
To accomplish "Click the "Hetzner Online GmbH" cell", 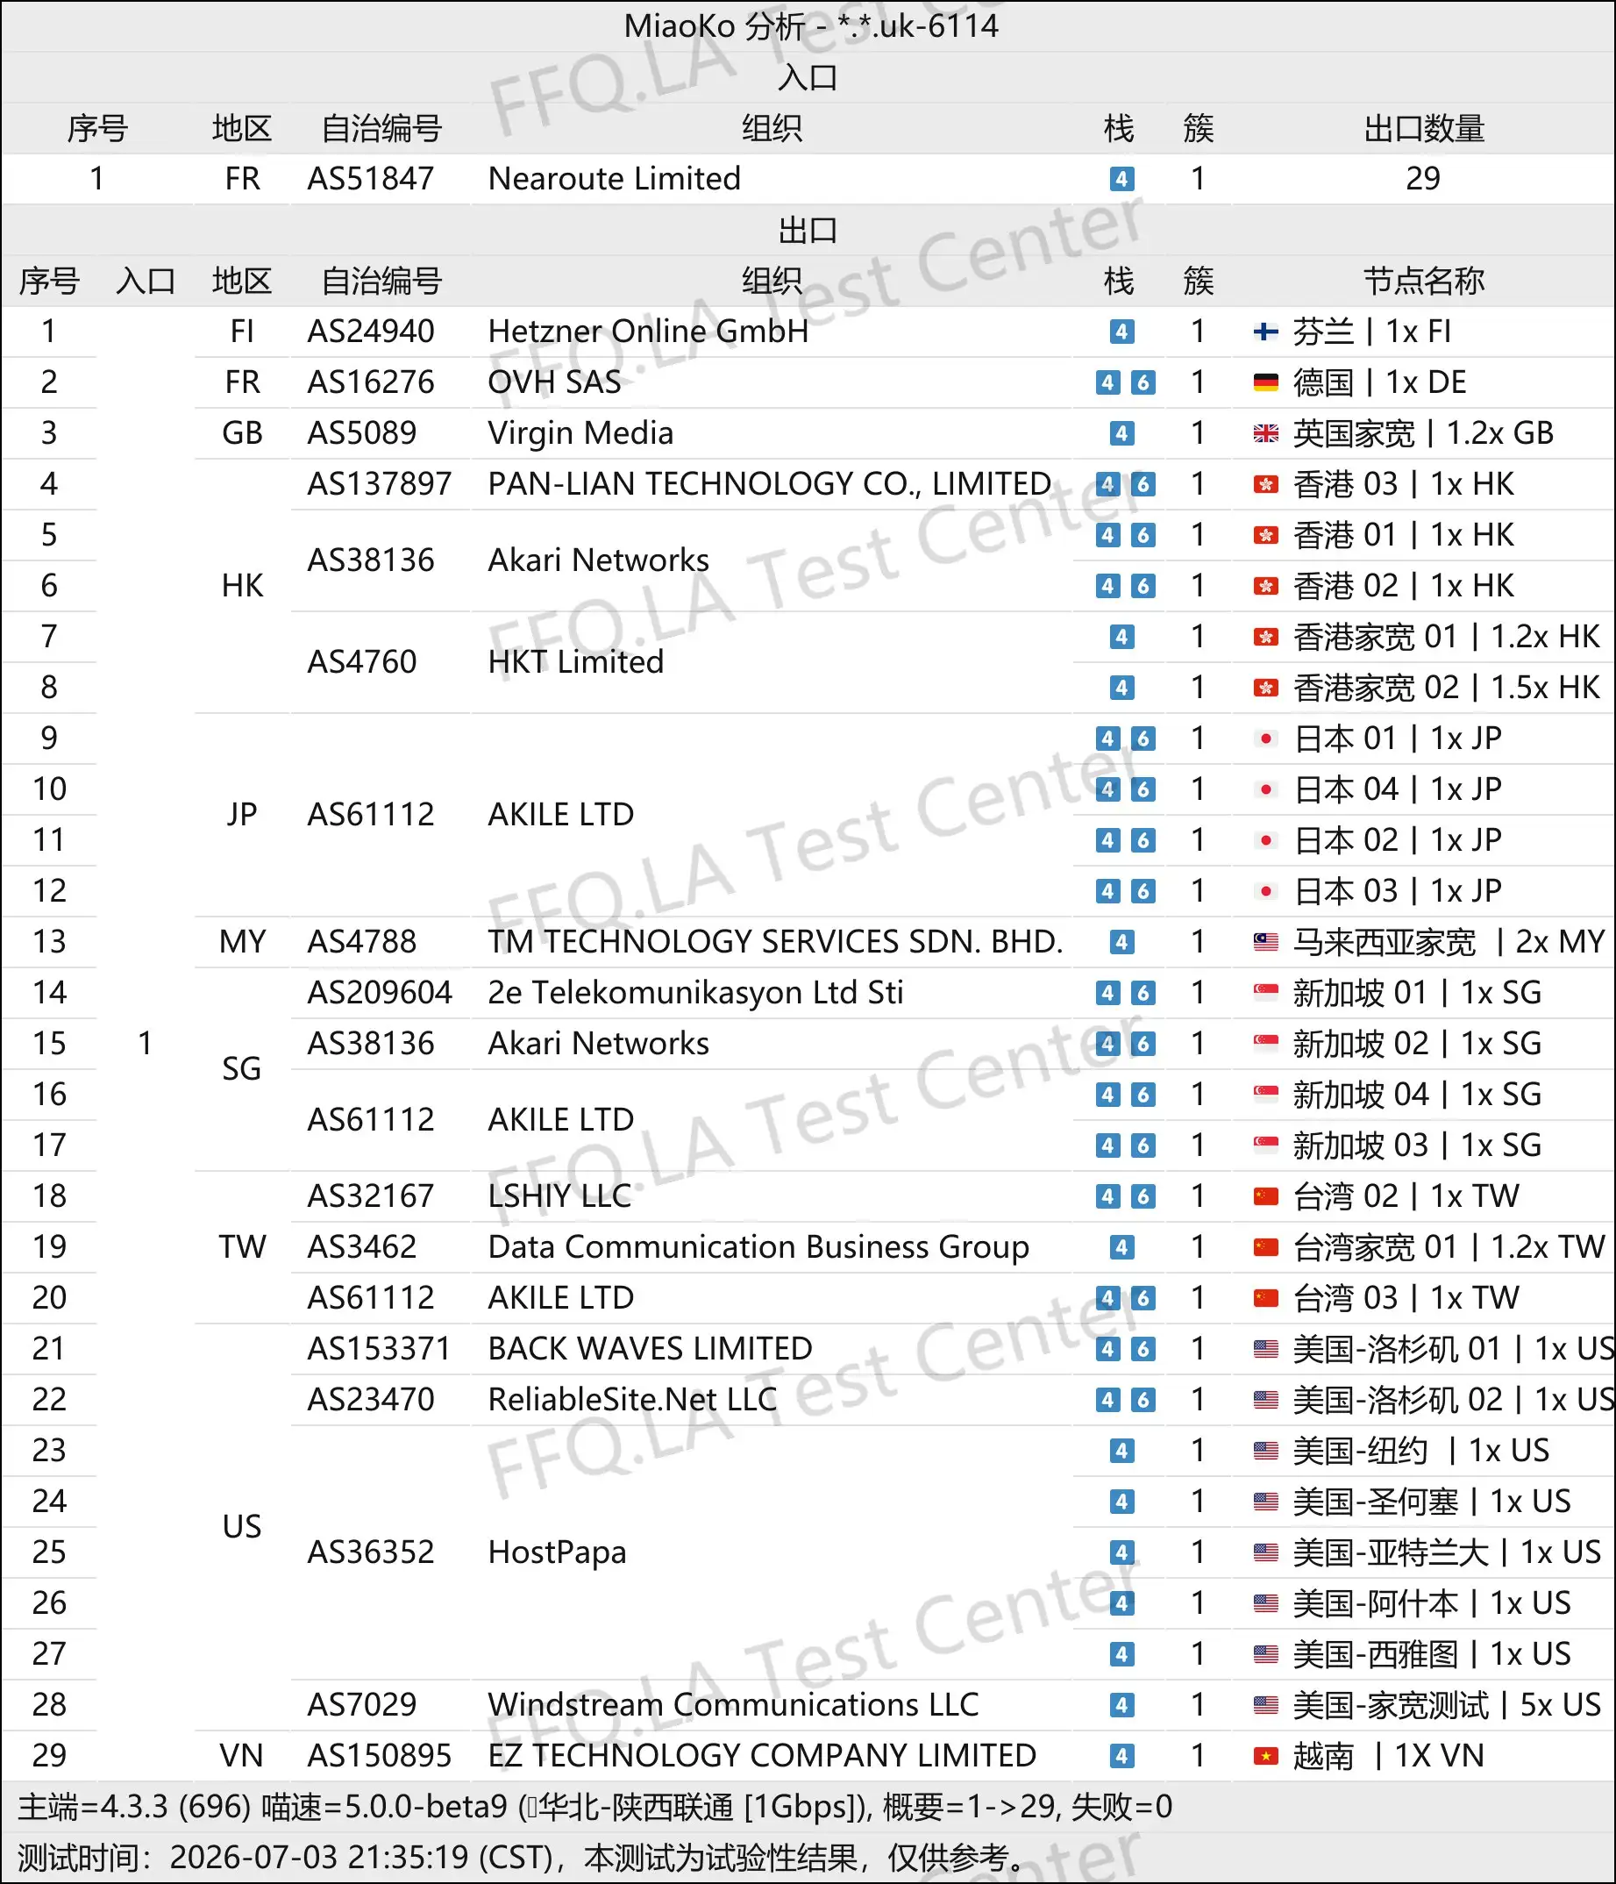I will (x=648, y=331).
